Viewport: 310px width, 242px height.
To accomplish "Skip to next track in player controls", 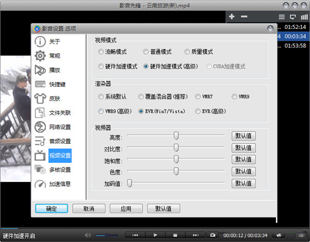I will click(x=195, y=235).
